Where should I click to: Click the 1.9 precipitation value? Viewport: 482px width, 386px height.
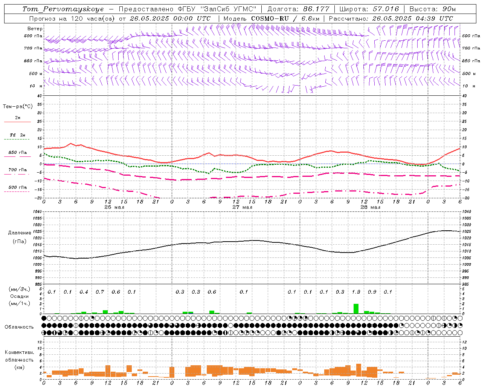(x=356, y=292)
